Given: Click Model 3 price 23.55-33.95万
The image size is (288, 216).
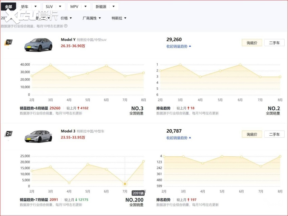Looking at the screenshot, I should pyautogui.click(x=73, y=137).
